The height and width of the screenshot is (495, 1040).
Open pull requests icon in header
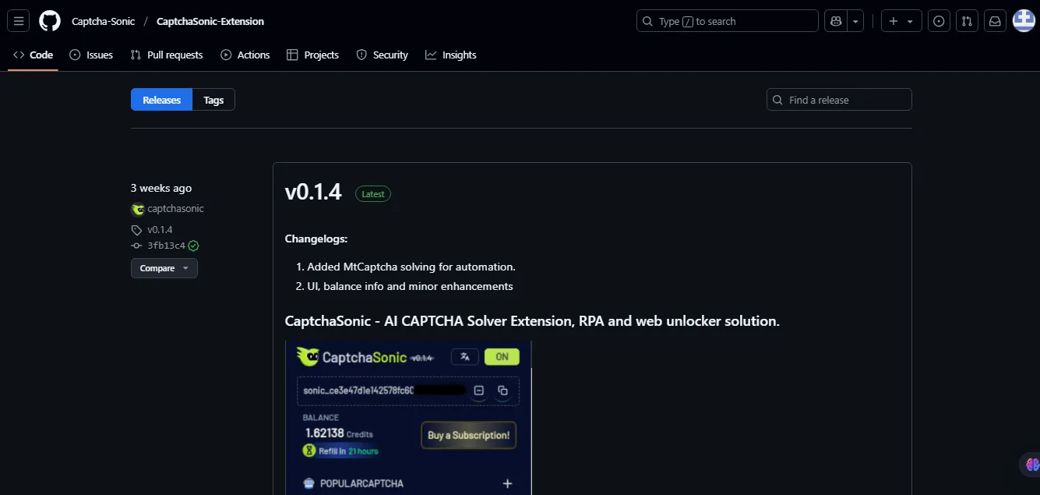pyautogui.click(x=967, y=21)
